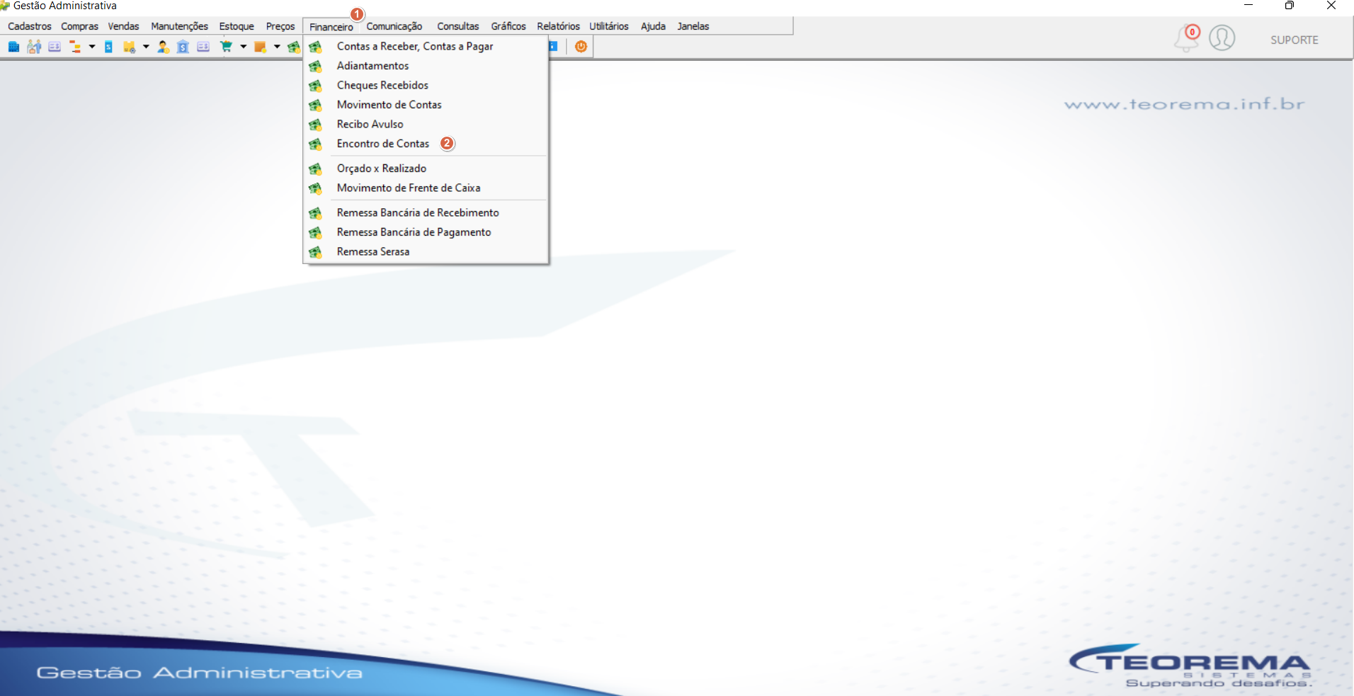The height and width of the screenshot is (696, 1354).
Task: Open the notifications bell icon
Action: [x=1186, y=38]
